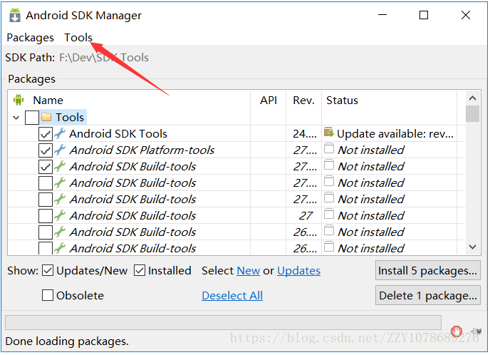The image size is (490, 355).
Task: Minimize the Android SDK Manager window
Action: tap(382, 15)
